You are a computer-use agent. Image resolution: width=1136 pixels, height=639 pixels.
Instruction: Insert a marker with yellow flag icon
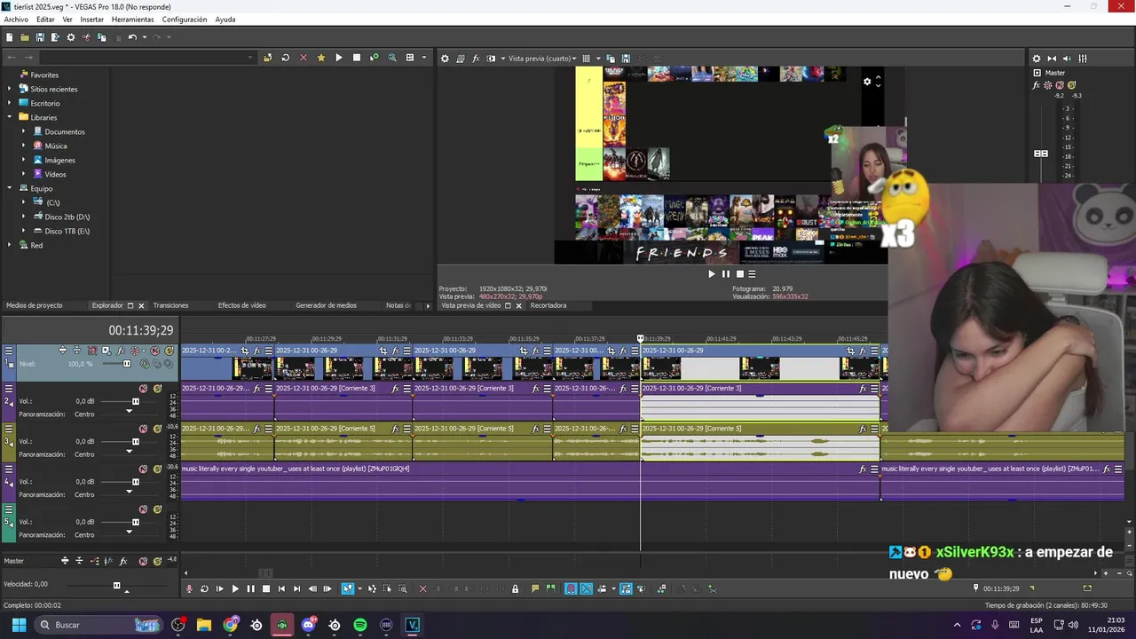(535, 588)
